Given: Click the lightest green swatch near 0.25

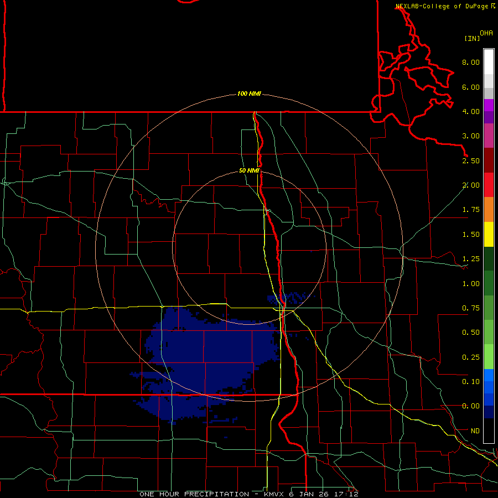Looking at the screenshot, I should click(489, 357).
